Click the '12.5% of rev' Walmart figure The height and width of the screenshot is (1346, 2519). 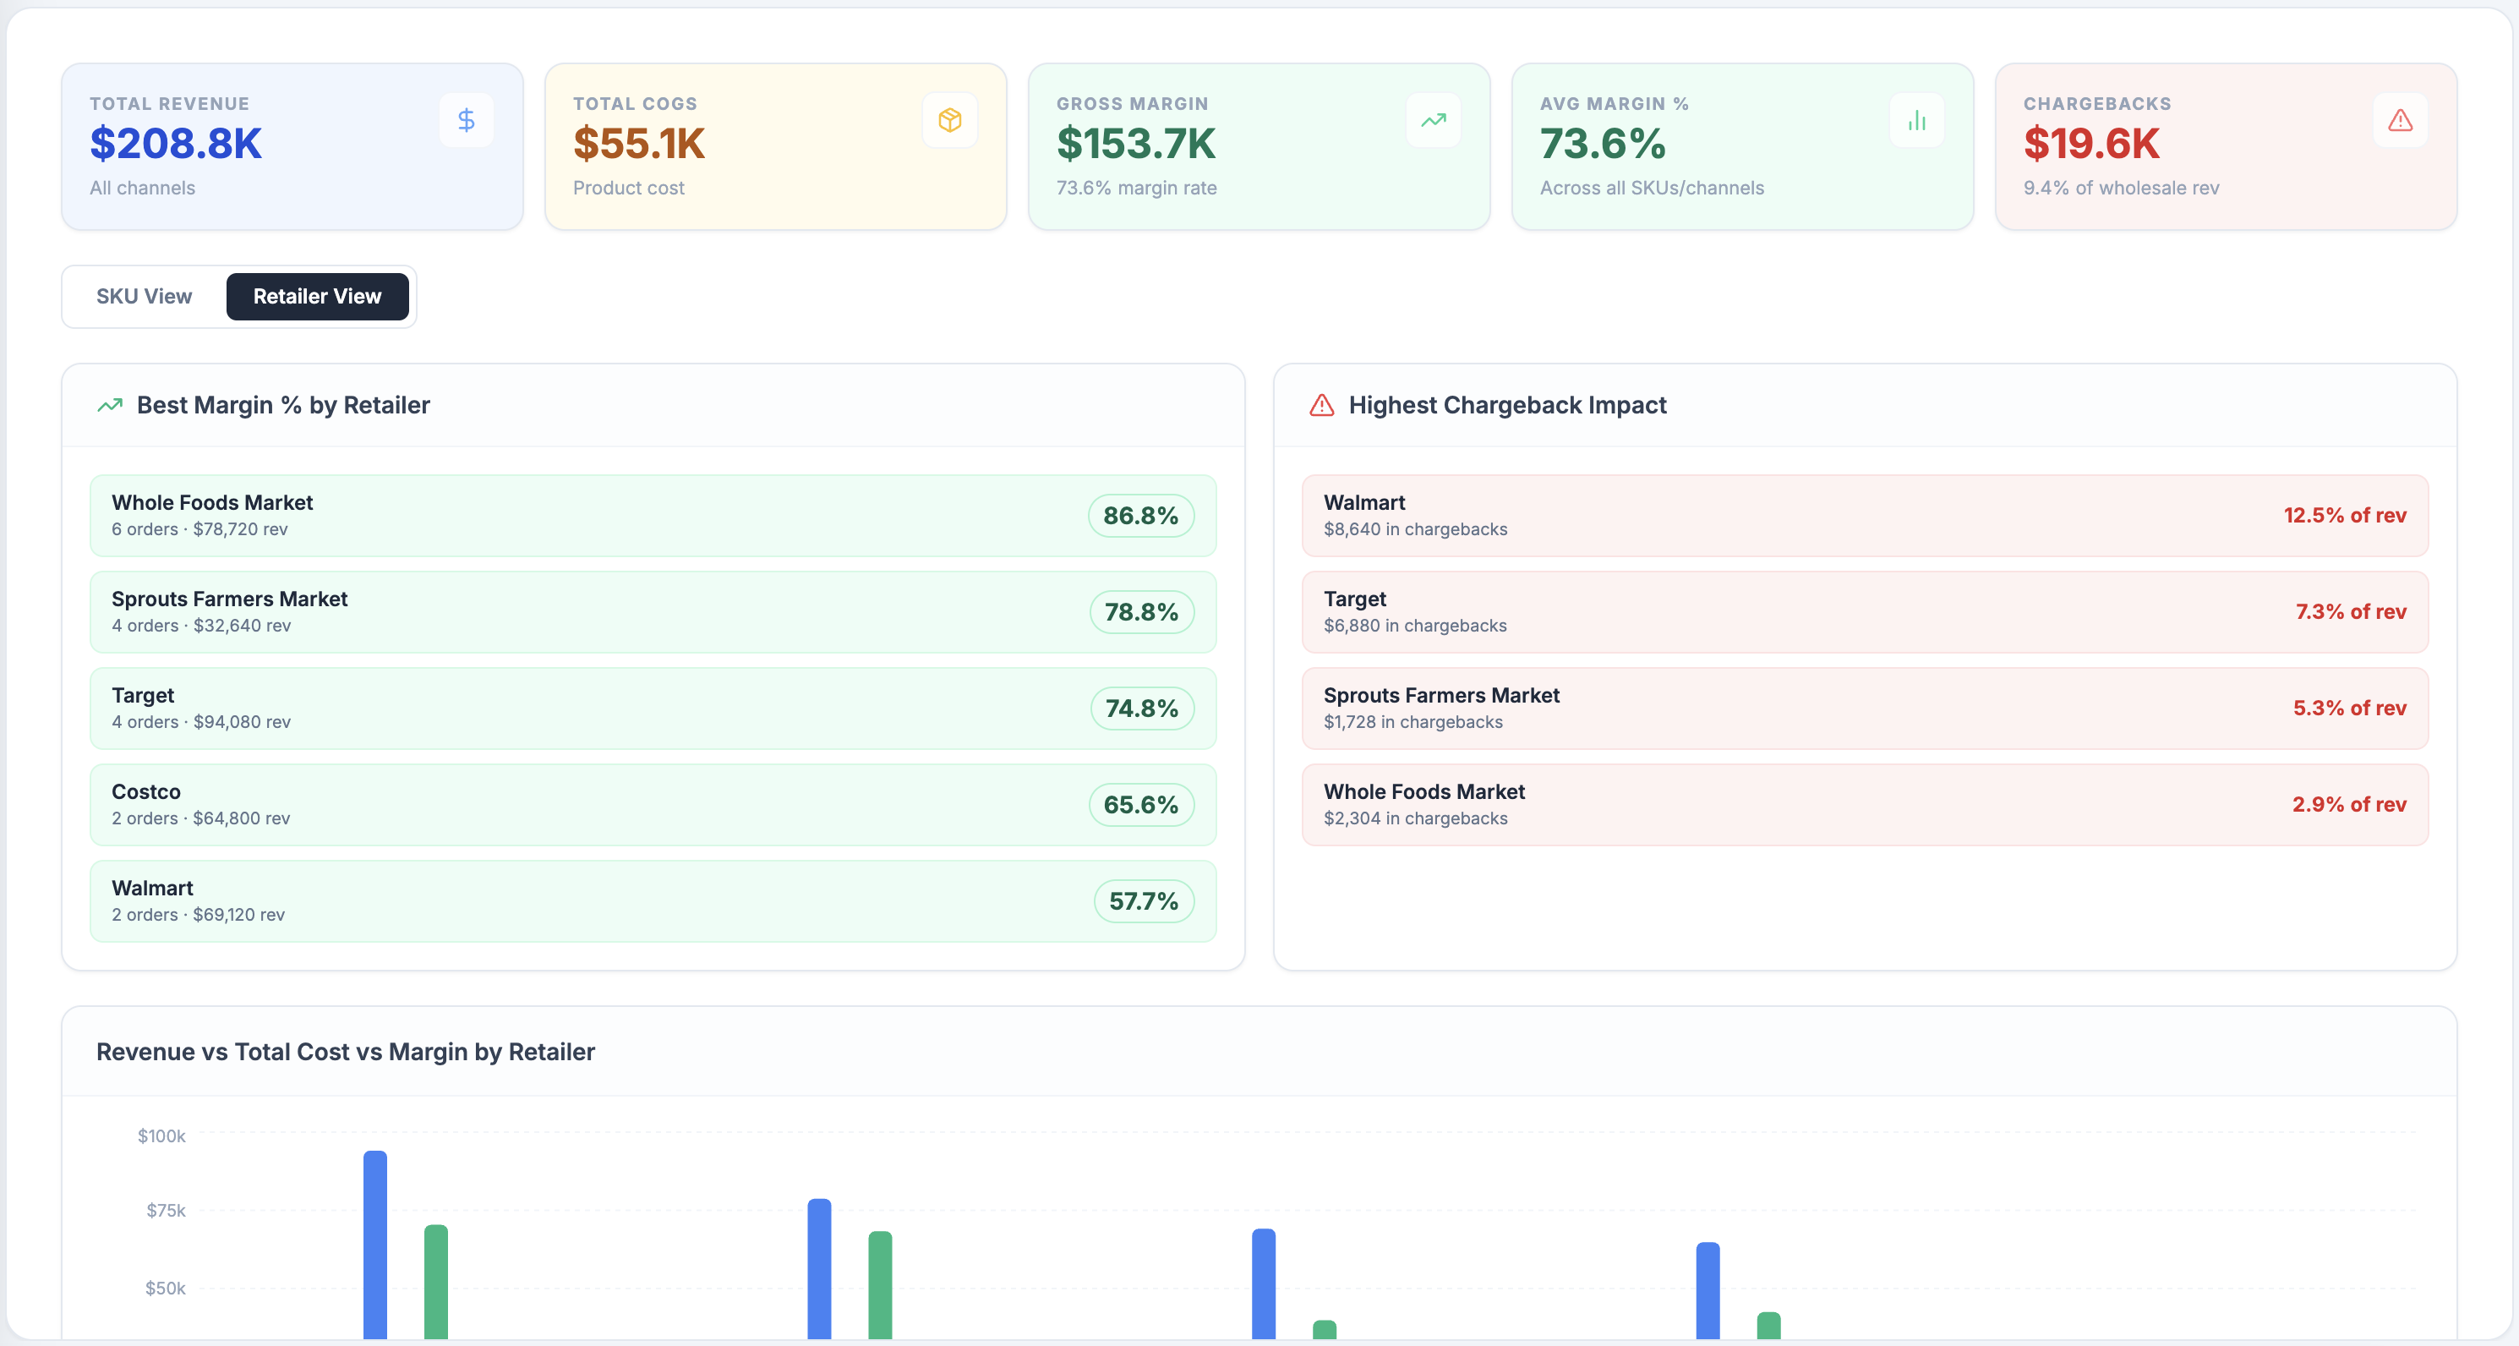tap(2345, 516)
